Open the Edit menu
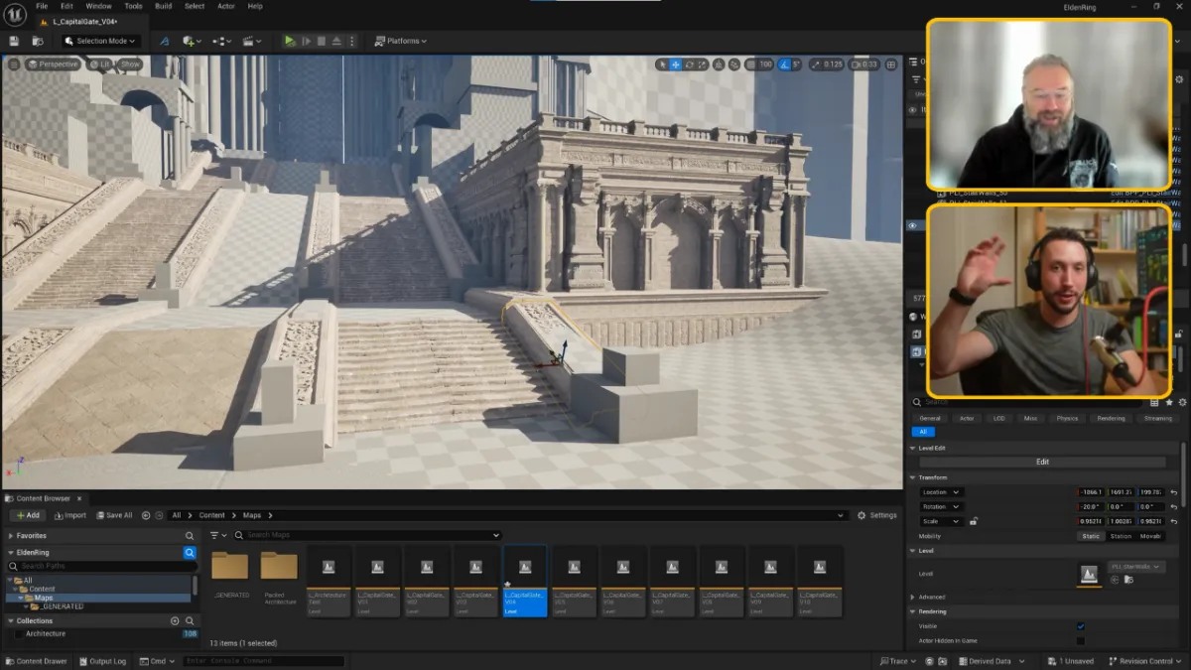Image resolution: width=1191 pixels, height=670 pixels. click(66, 6)
